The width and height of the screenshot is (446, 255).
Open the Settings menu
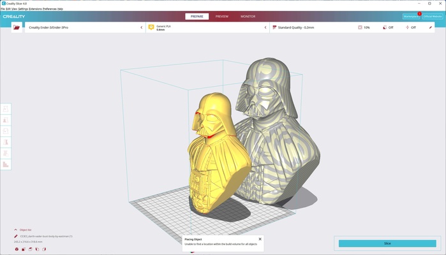[x=23, y=9]
